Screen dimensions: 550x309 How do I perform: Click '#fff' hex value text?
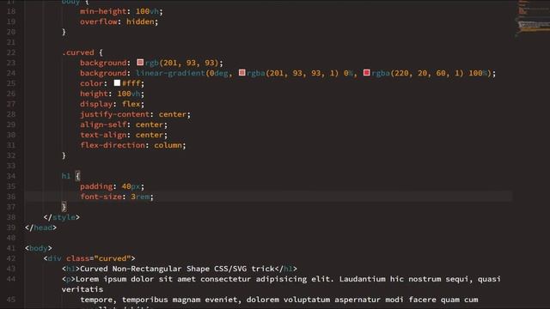(131, 83)
